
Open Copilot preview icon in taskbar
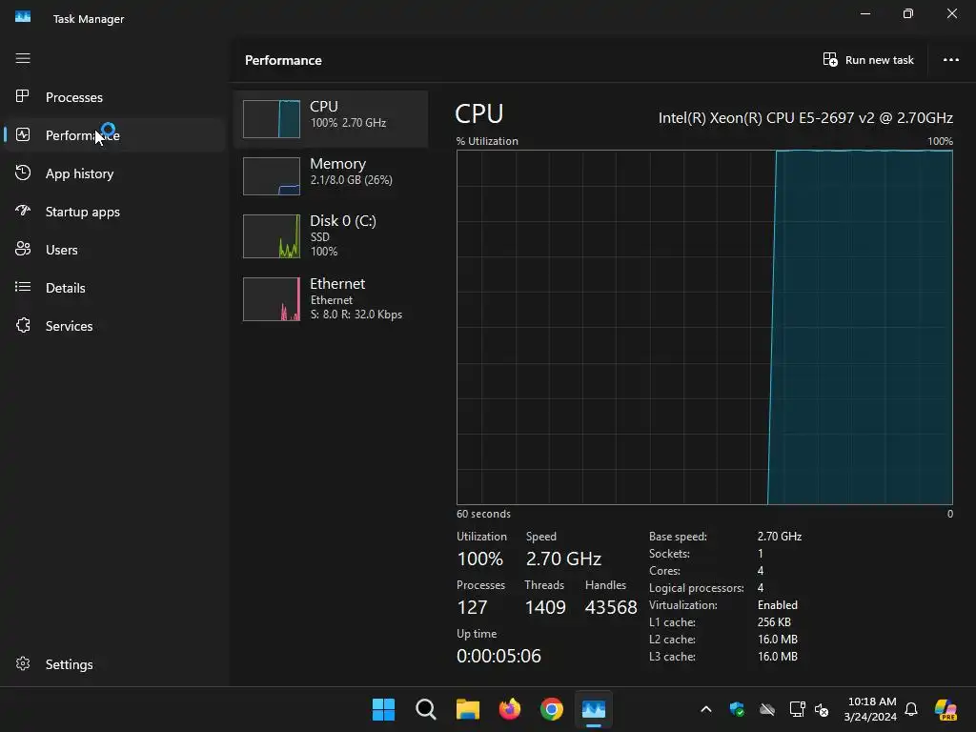click(946, 709)
